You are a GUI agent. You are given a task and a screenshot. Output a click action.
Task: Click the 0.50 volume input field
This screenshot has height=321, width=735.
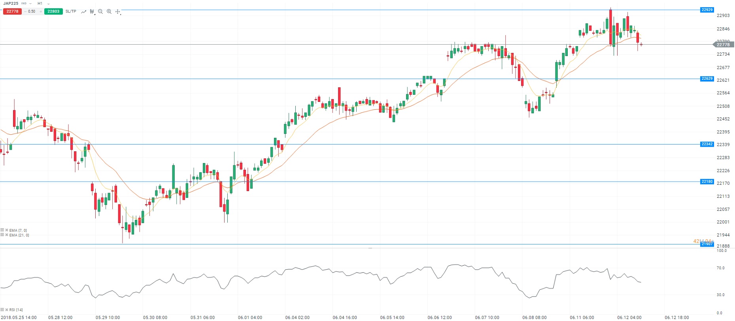32,11
